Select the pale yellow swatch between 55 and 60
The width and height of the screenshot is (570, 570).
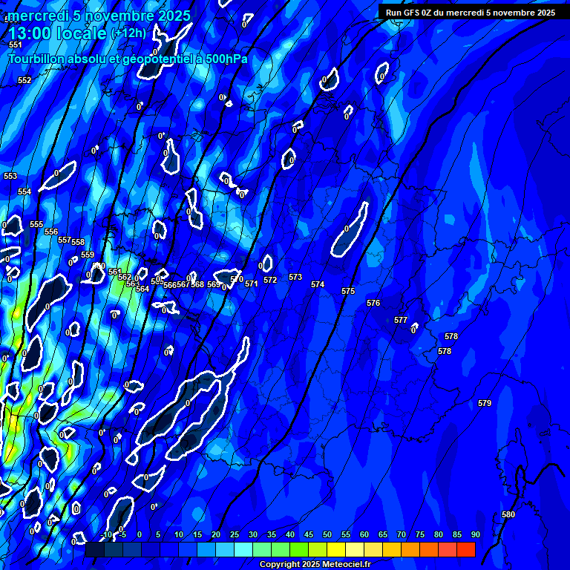[355, 550]
